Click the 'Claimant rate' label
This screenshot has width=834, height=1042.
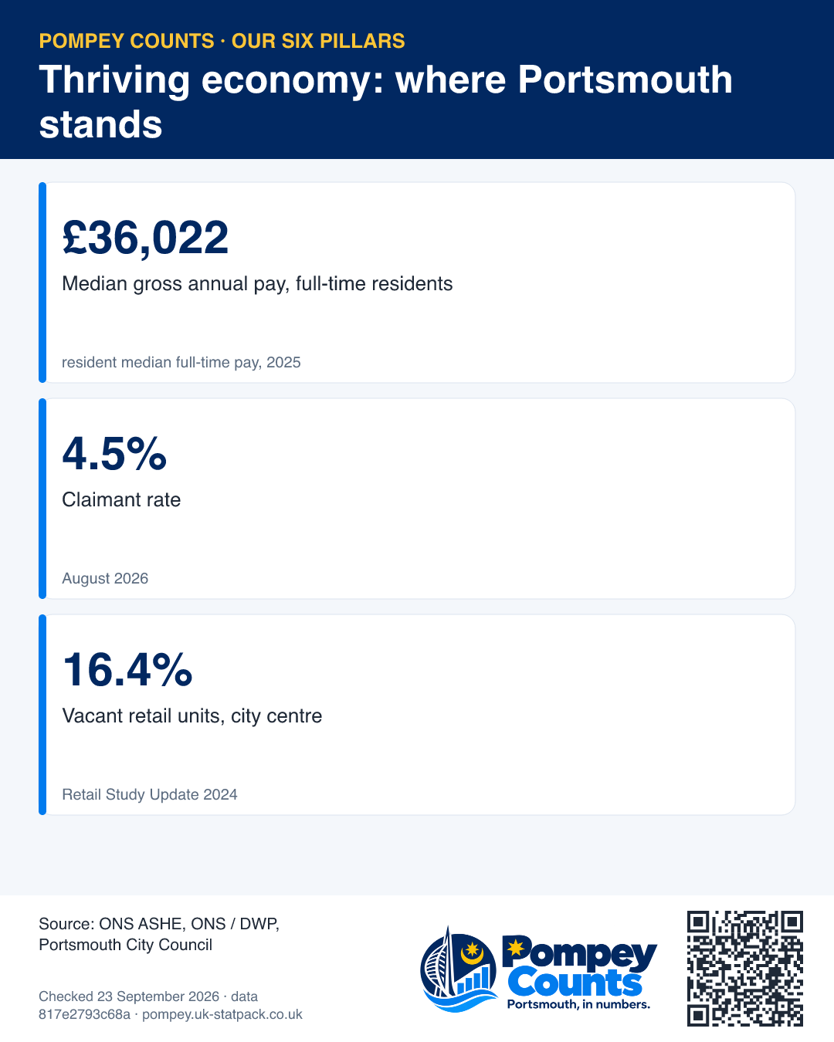pos(121,500)
